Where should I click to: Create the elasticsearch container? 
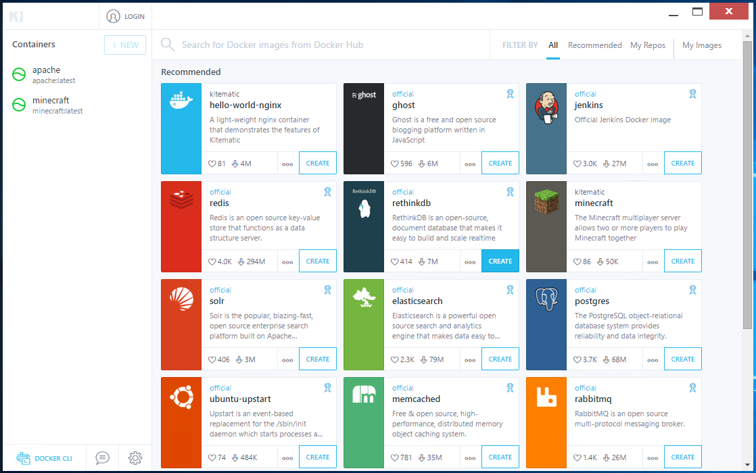click(x=500, y=359)
